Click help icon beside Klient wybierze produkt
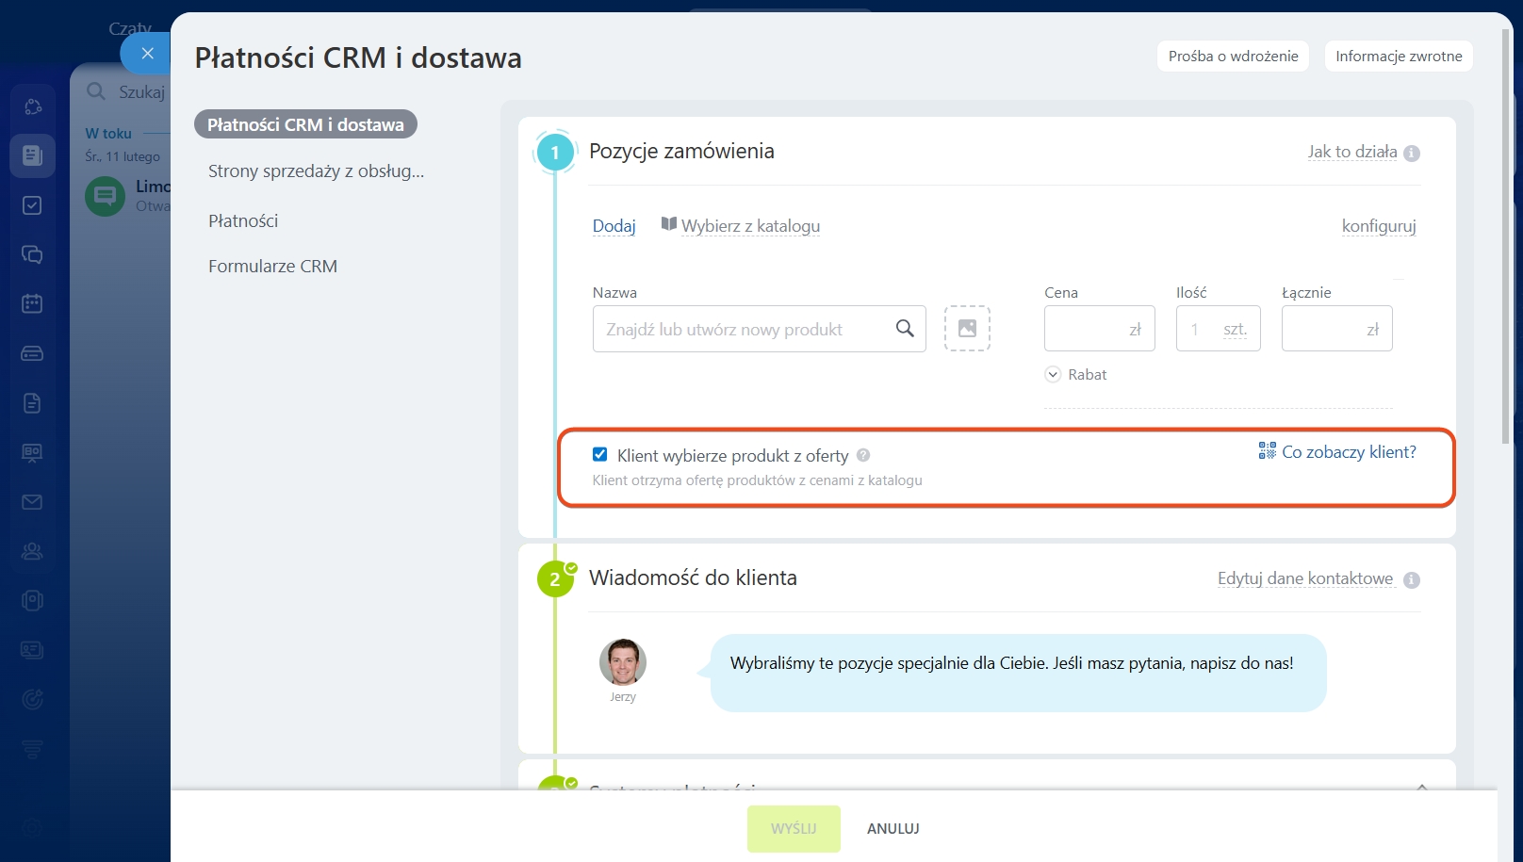Viewport: 1523px width, 862px height. (x=863, y=456)
